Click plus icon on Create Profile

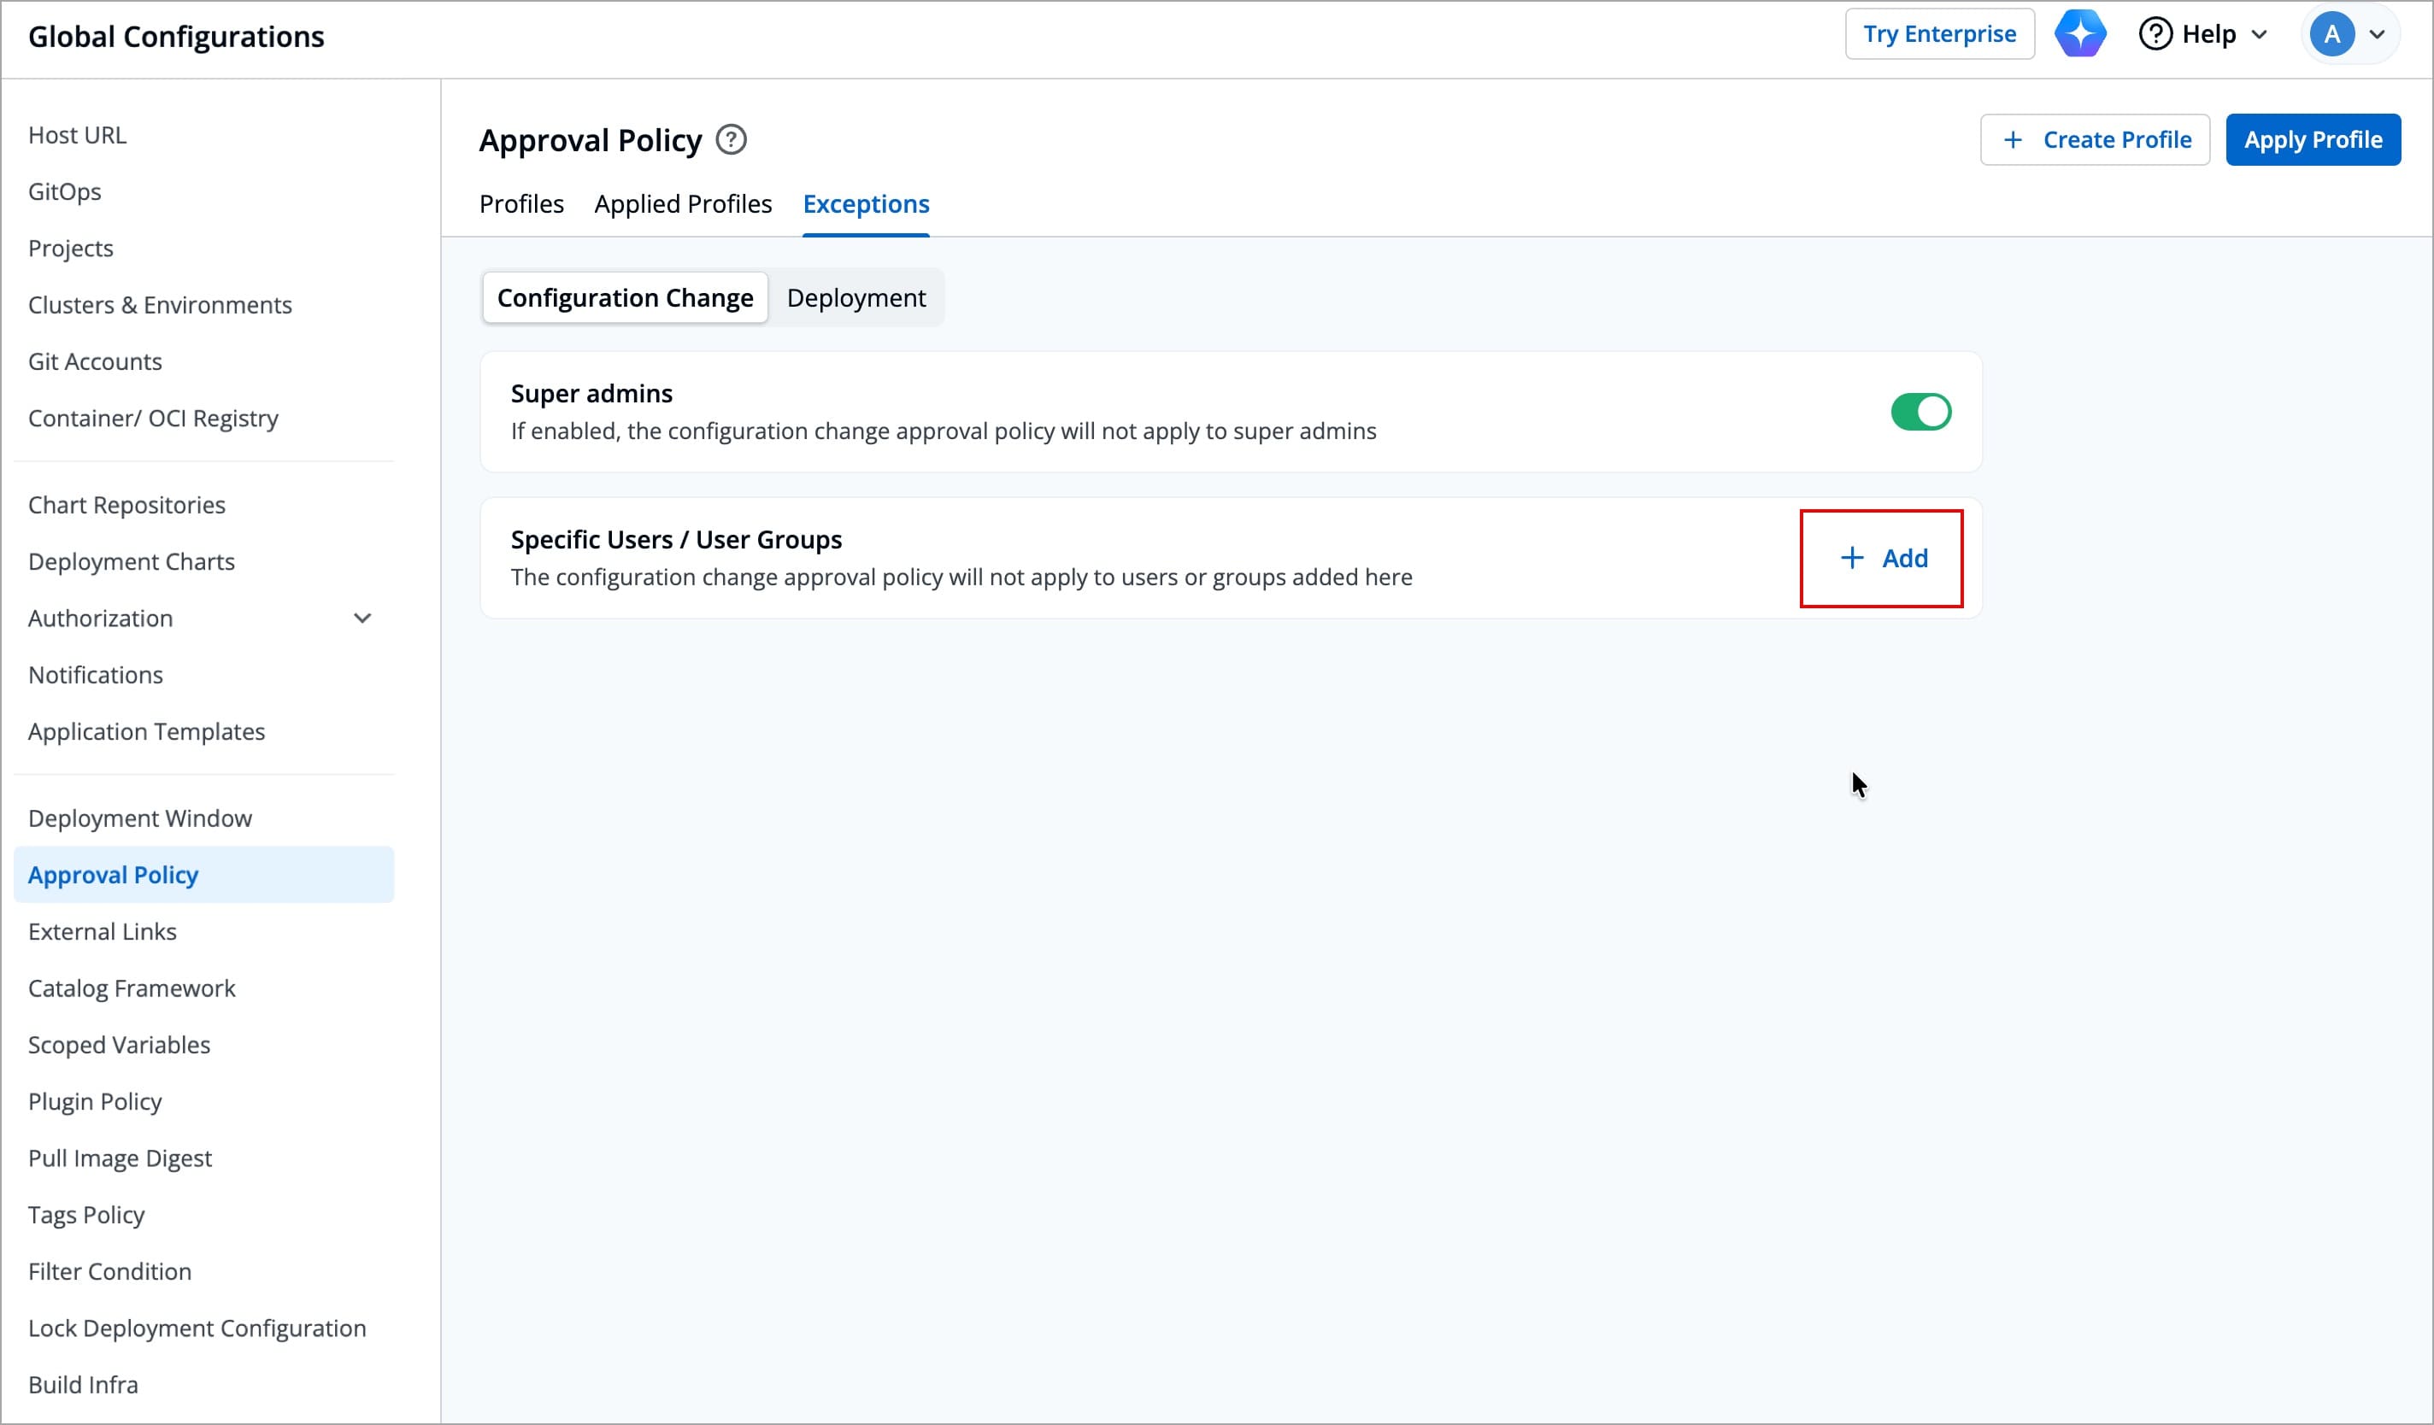click(x=2013, y=140)
